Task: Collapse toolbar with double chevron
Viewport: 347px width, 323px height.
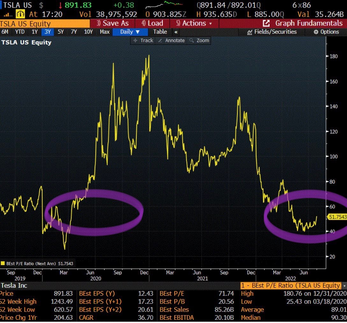Action: coord(176,32)
